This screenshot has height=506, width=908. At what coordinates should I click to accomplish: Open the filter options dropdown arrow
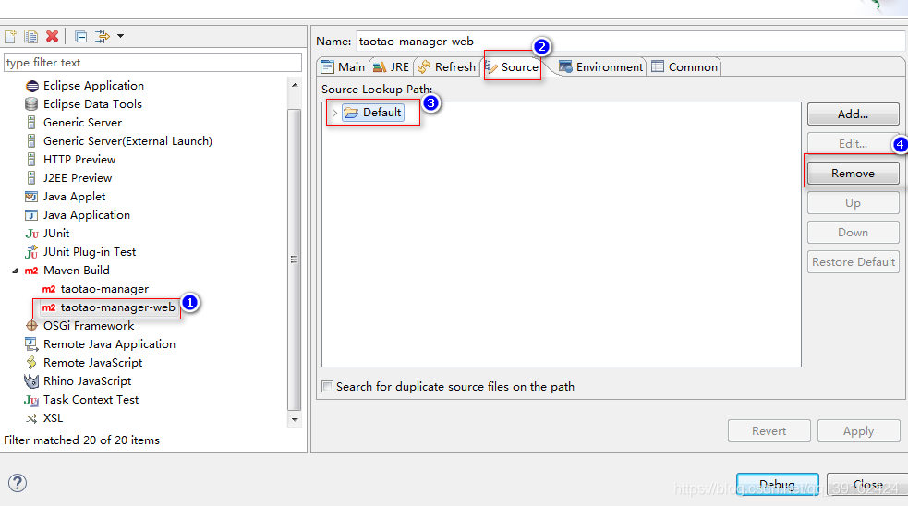[x=120, y=36]
